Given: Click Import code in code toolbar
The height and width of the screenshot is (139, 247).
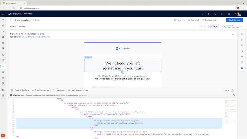Looking at the screenshot, I should pyautogui.click(x=59, y=90).
